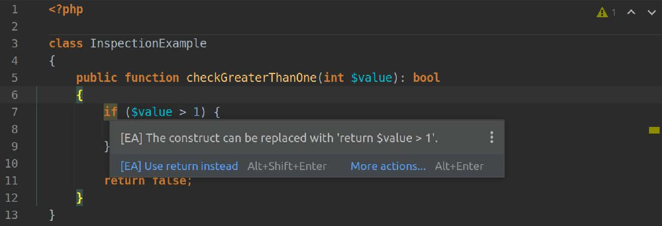Click the method name checkGreaterThanOne
Screen dimensions: 662x226
(251, 78)
